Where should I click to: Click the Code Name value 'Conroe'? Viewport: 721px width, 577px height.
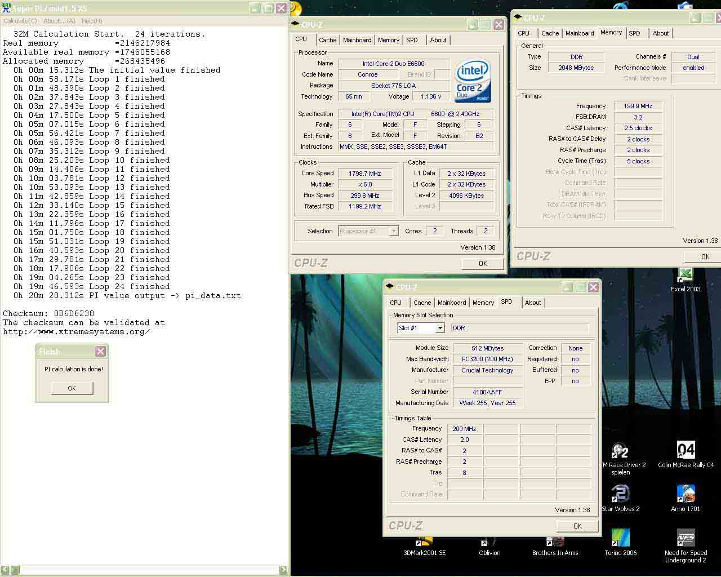pyautogui.click(x=367, y=74)
